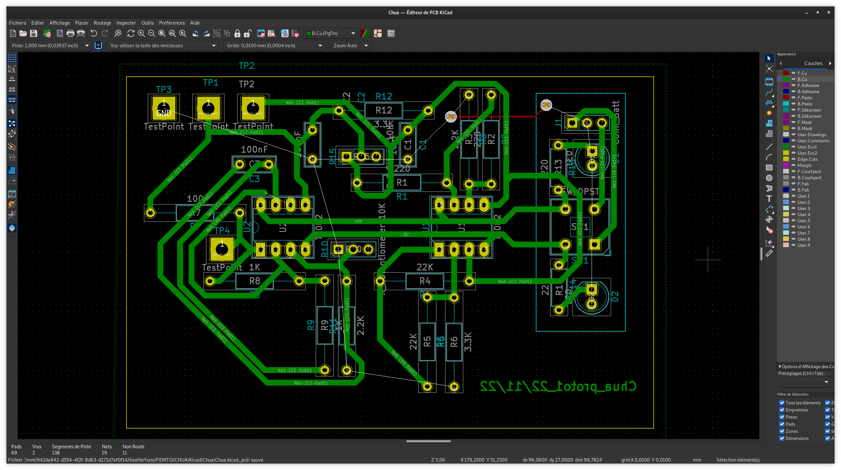Select the Add text tool
Image resolution: width=841 pixels, height=470 pixels.
769,199
